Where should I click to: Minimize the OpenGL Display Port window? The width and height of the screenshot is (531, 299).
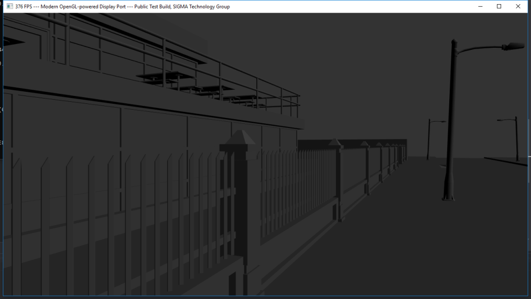(x=480, y=6)
